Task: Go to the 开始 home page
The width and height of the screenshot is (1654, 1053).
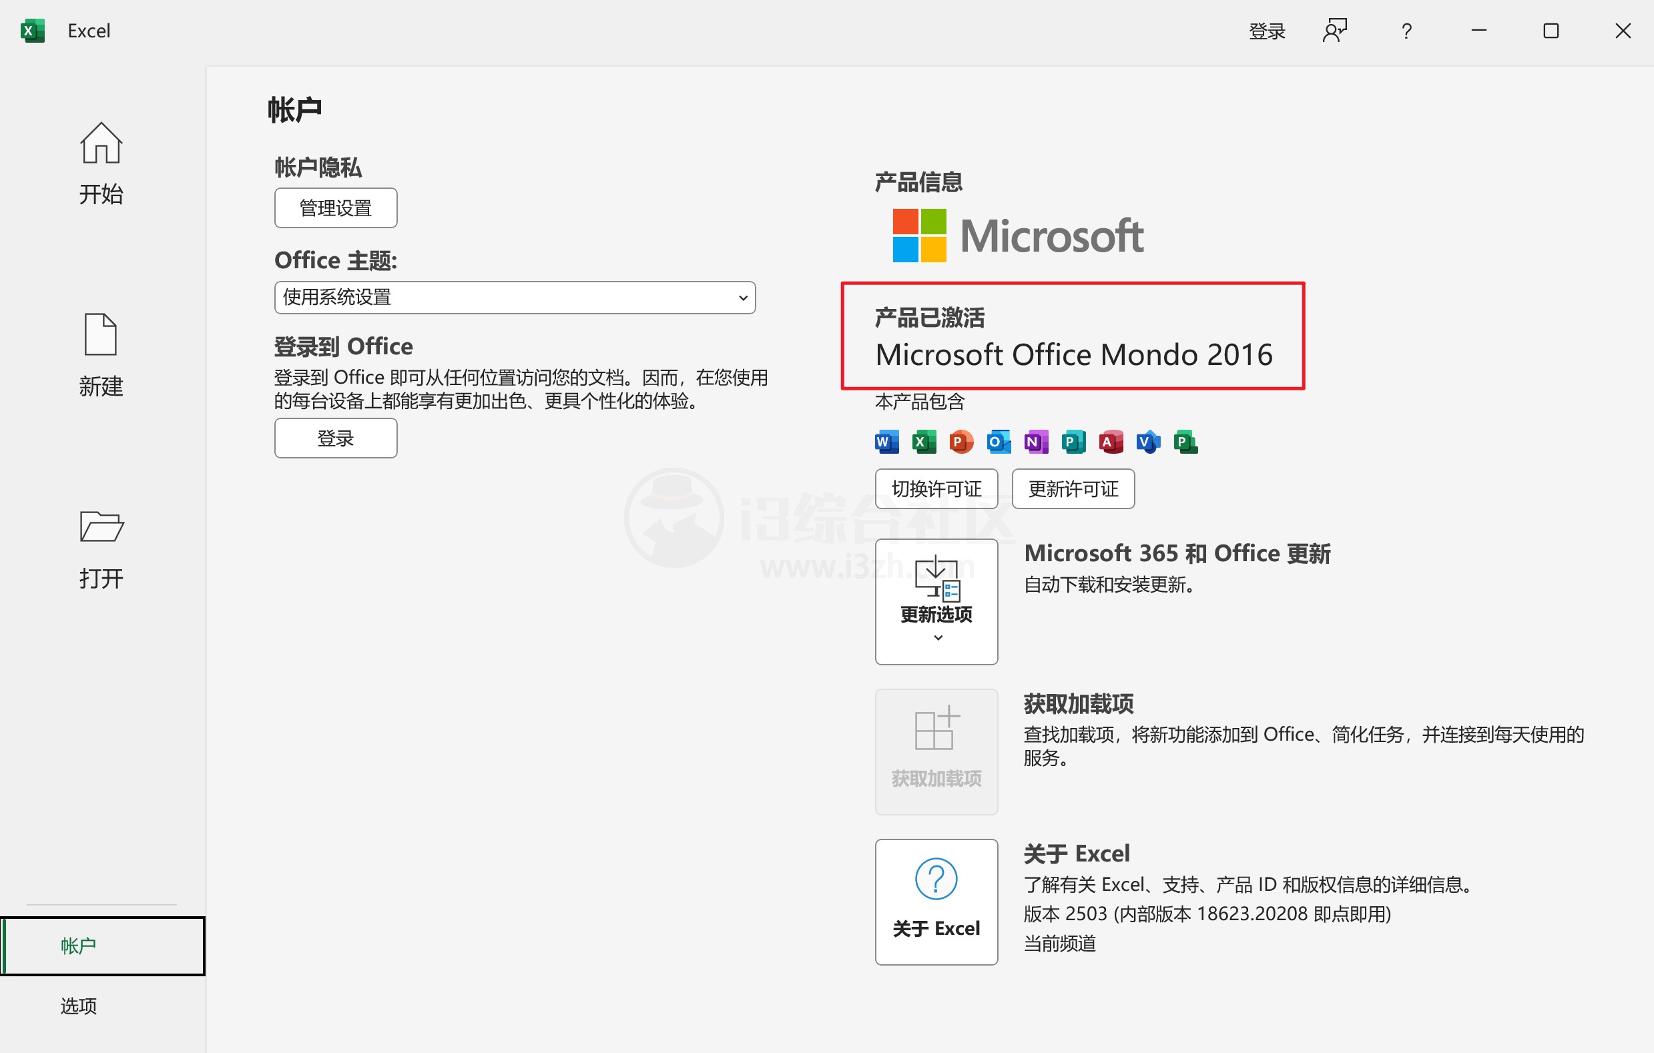Action: click(x=101, y=164)
